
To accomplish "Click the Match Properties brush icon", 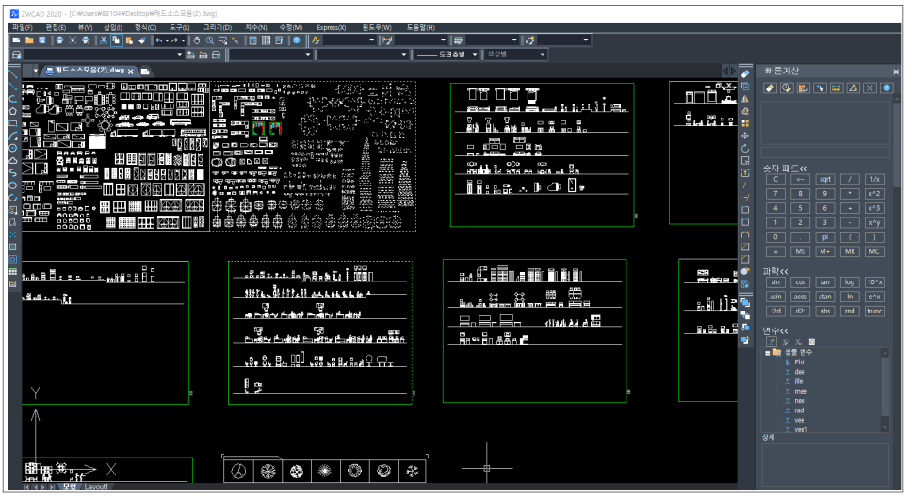I will 142,40.
